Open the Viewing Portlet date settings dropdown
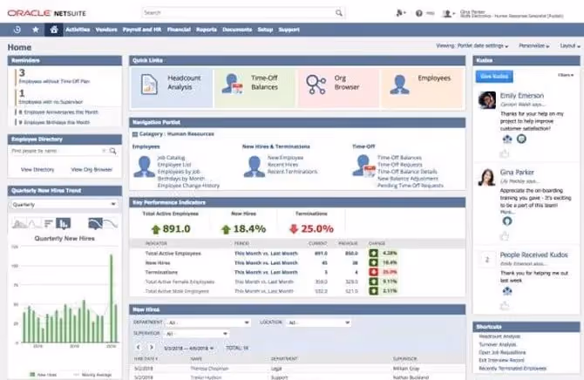Image resolution: width=584 pixels, height=380 pixels. click(x=472, y=46)
